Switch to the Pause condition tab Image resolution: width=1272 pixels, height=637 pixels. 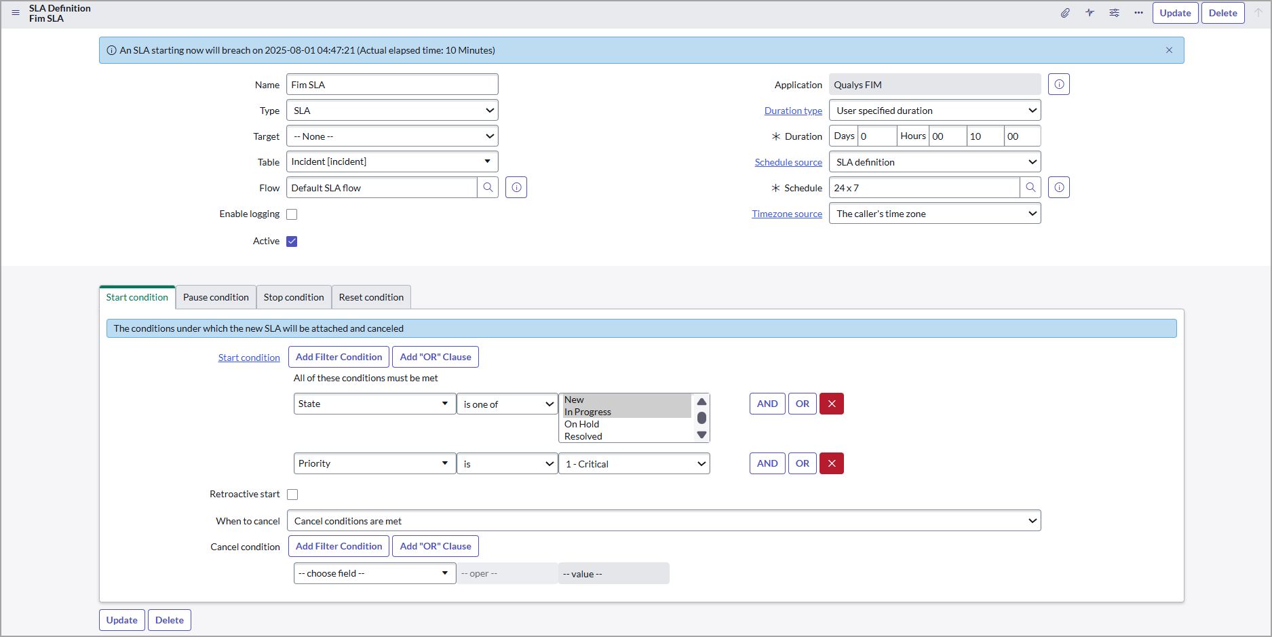216,297
